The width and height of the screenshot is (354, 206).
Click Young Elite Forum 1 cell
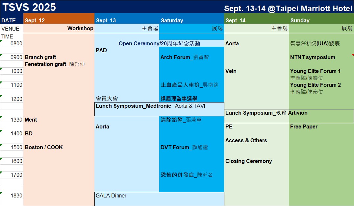[321, 71]
